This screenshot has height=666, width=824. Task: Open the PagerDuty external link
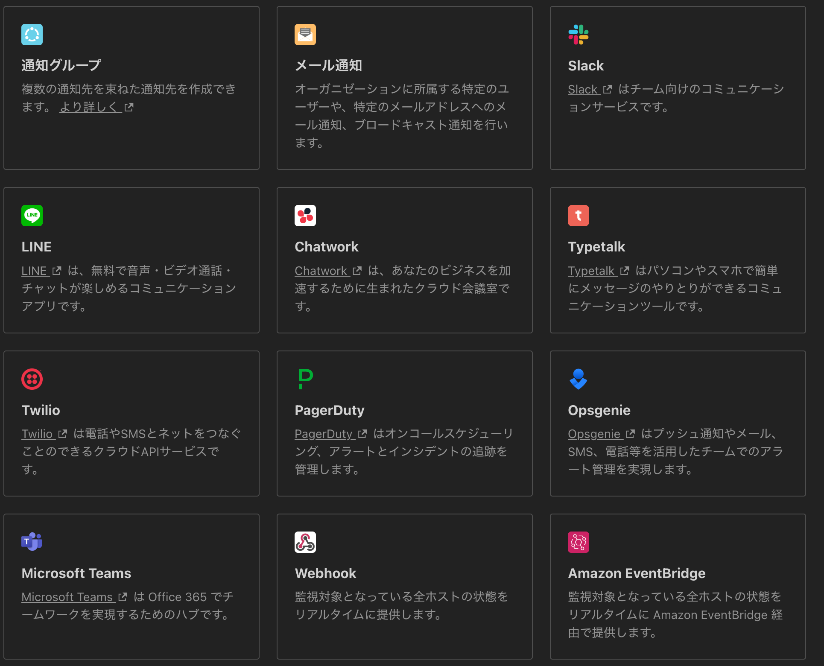point(325,434)
